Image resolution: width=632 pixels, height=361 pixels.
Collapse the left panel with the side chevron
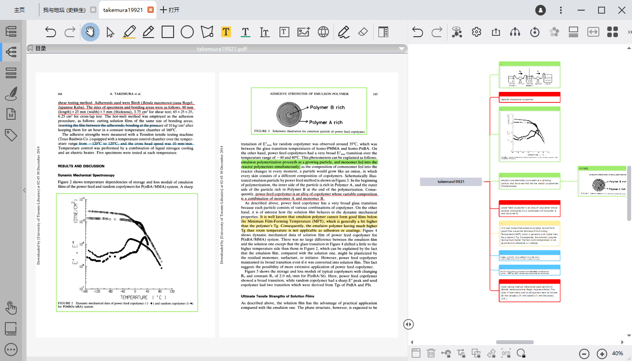click(x=24, y=190)
